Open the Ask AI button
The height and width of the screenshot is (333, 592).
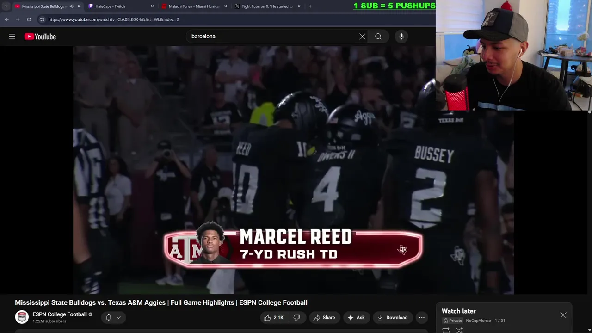(356, 318)
